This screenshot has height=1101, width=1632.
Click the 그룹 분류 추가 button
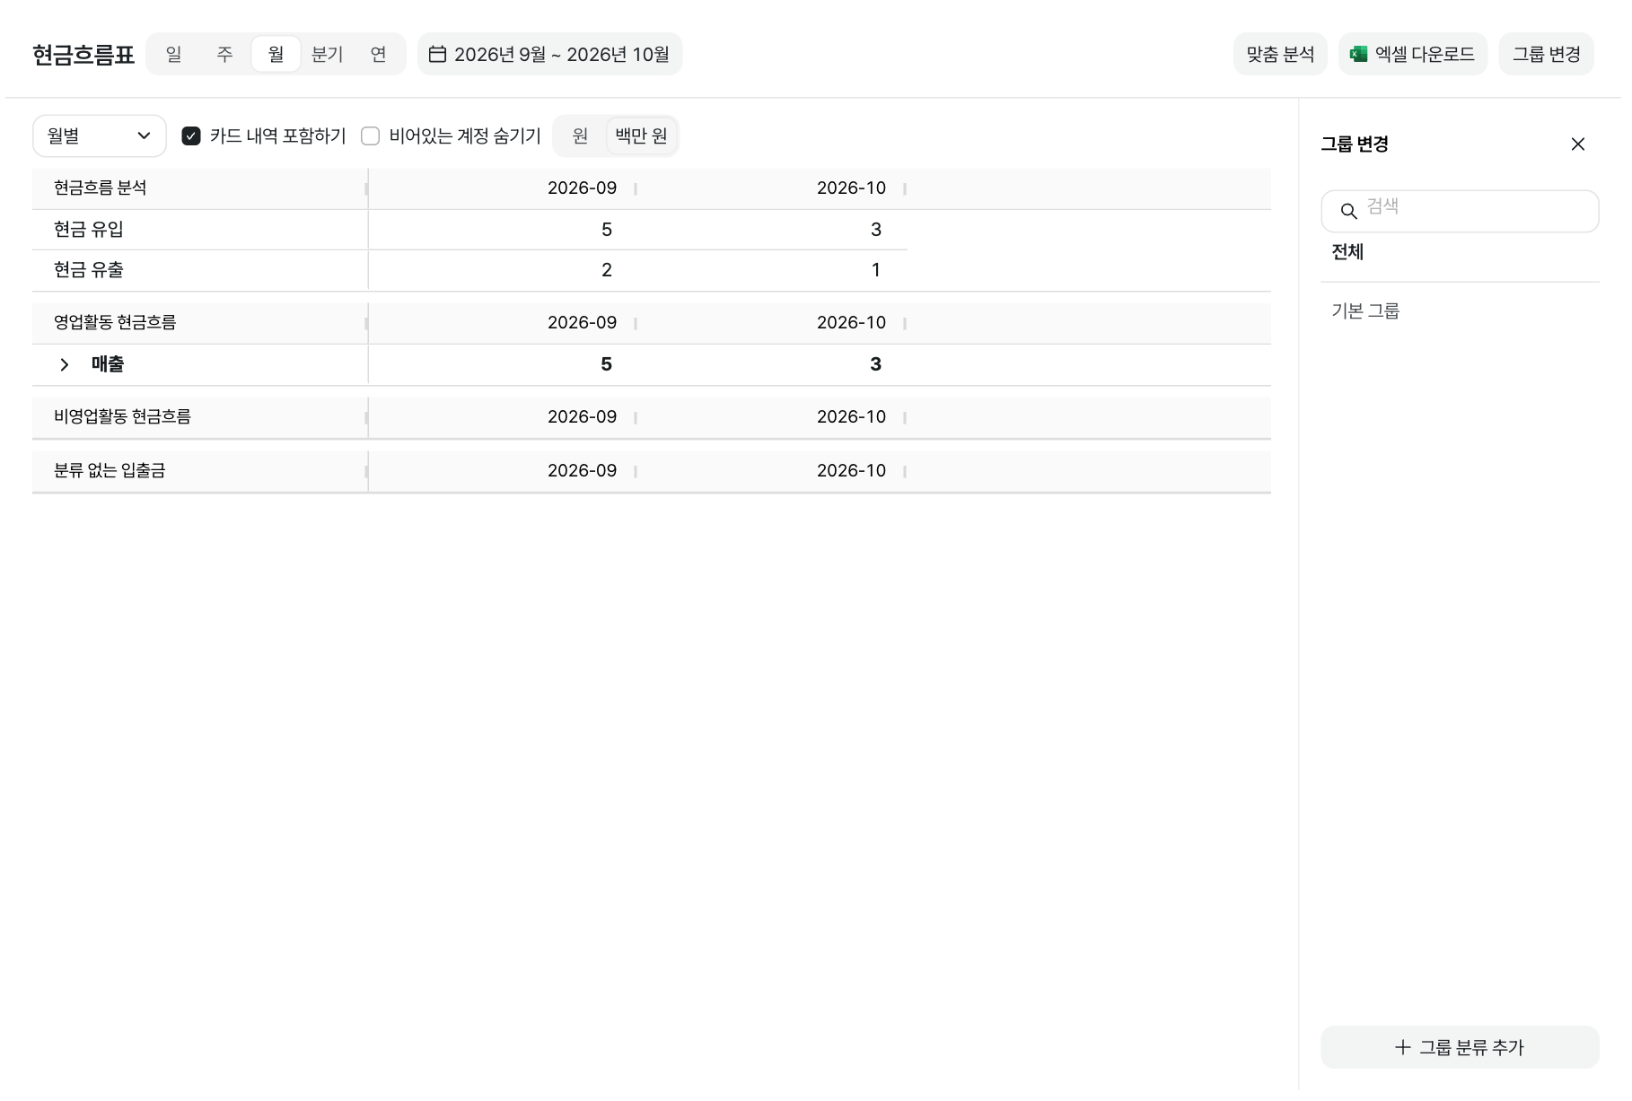click(x=1460, y=1047)
